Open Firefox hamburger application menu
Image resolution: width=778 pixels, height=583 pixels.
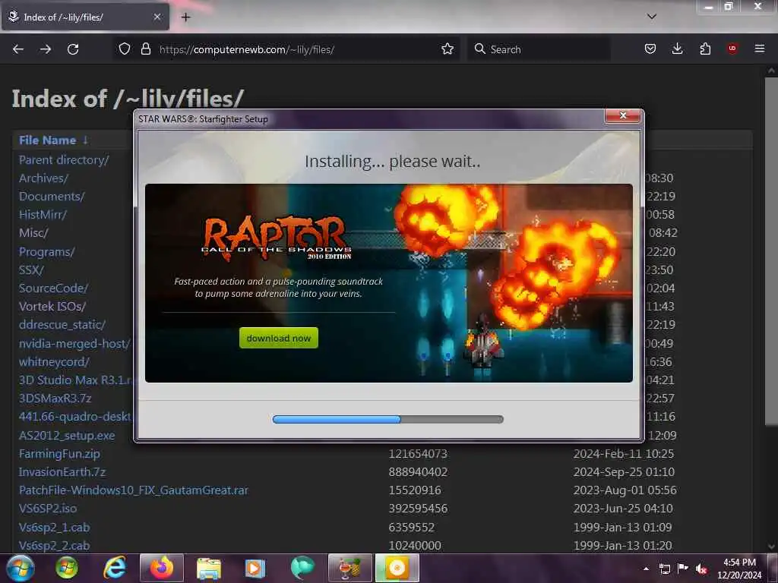point(759,49)
